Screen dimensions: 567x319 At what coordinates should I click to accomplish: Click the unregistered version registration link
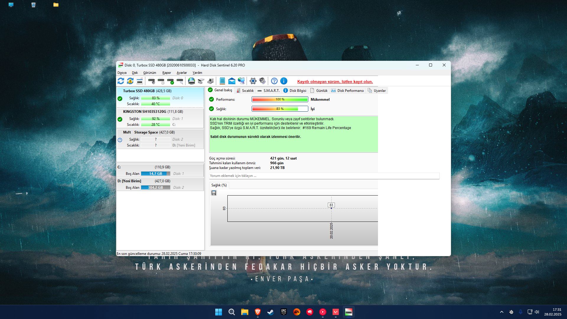335,82
